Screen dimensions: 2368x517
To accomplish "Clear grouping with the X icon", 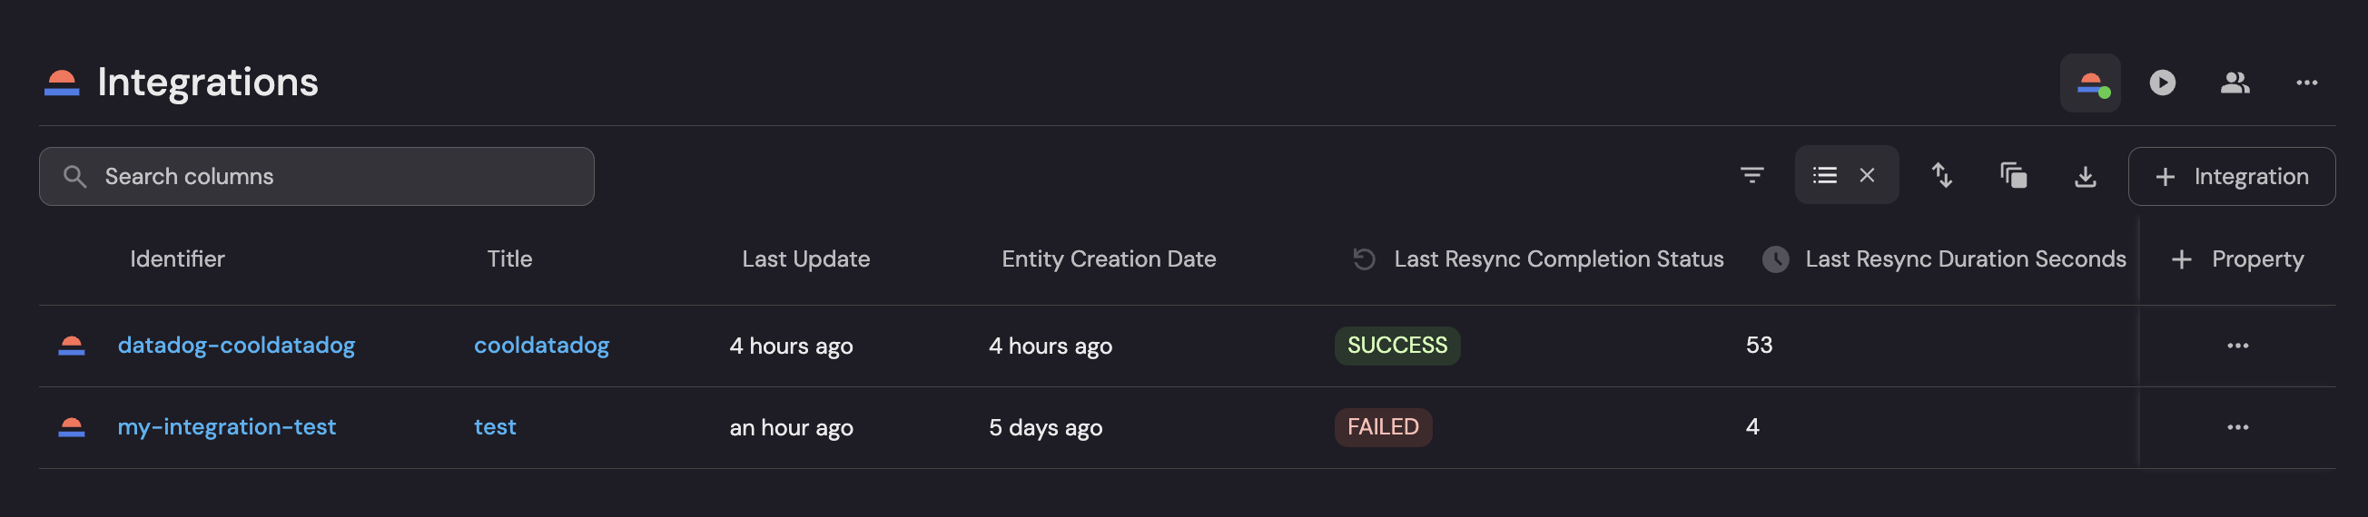I will (x=1867, y=174).
